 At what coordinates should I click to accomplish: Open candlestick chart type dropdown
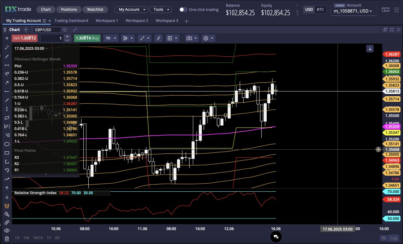tap(129, 38)
